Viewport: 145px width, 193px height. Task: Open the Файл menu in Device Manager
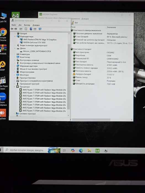14,25
